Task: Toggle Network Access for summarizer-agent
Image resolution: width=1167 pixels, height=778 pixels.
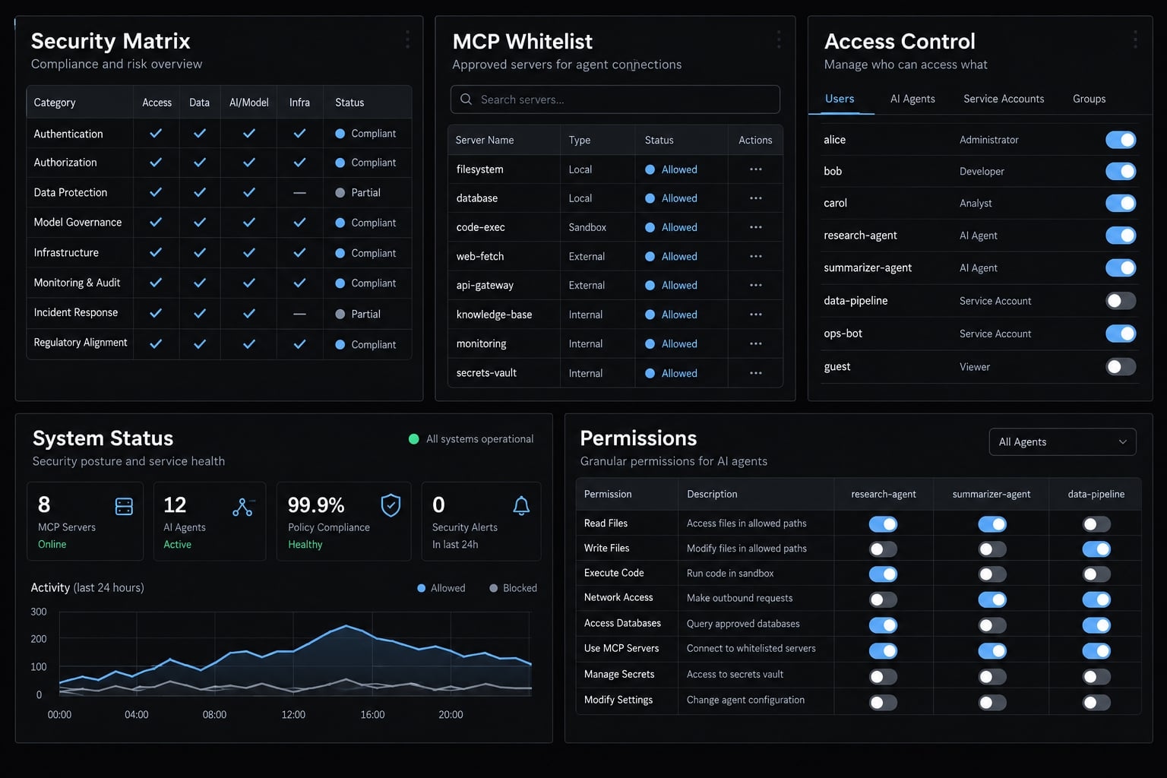Action: [x=992, y=599]
